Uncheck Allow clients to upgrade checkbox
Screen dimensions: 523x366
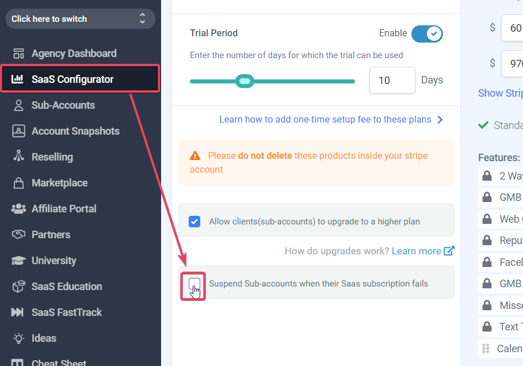click(x=194, y=222)
